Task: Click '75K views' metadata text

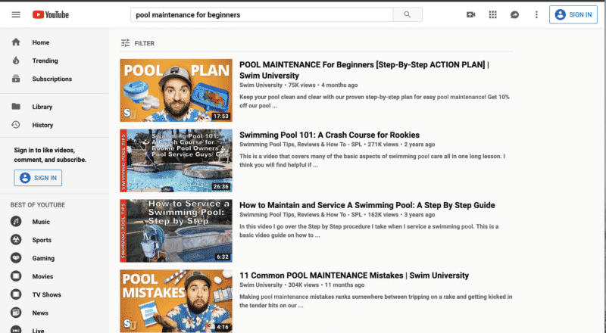Action: click(x=301, y=85)
